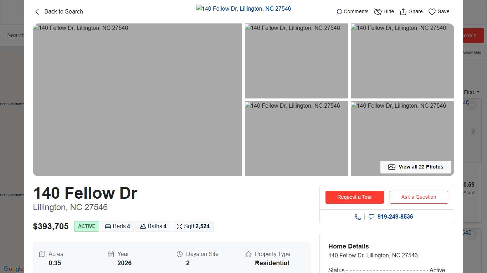Image resolution: width=487 pixels, height=273 pixels.
Task: Click the bed icon in the listing summary
Action: (x=108, y=226)
